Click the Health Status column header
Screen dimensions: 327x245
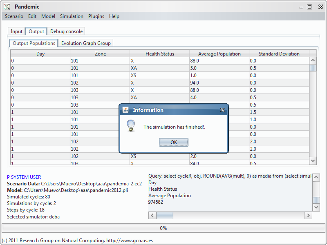click(x=160, y=54)
